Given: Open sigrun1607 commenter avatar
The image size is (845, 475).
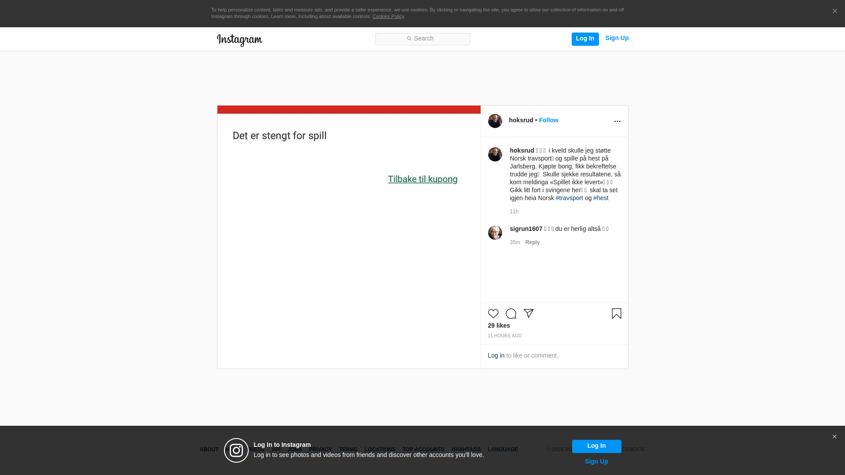Looking at the screenshot, I should click(495, 233).
